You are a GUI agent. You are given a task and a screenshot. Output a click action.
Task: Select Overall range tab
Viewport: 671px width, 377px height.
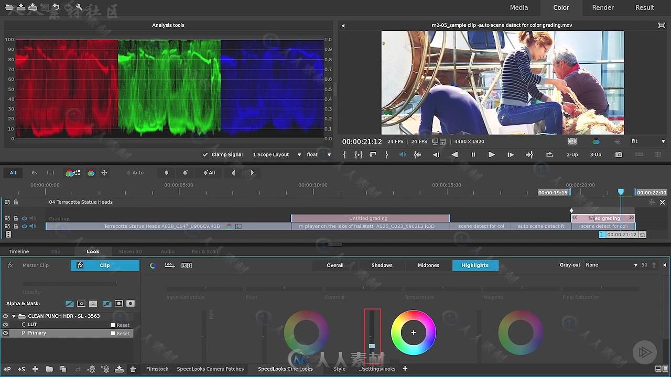(335, 265)
